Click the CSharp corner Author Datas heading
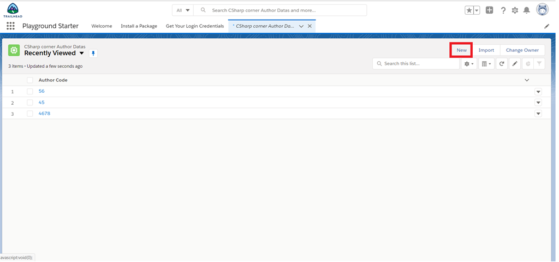The height and width of the screenshot is (262, 559). [55, 47]
